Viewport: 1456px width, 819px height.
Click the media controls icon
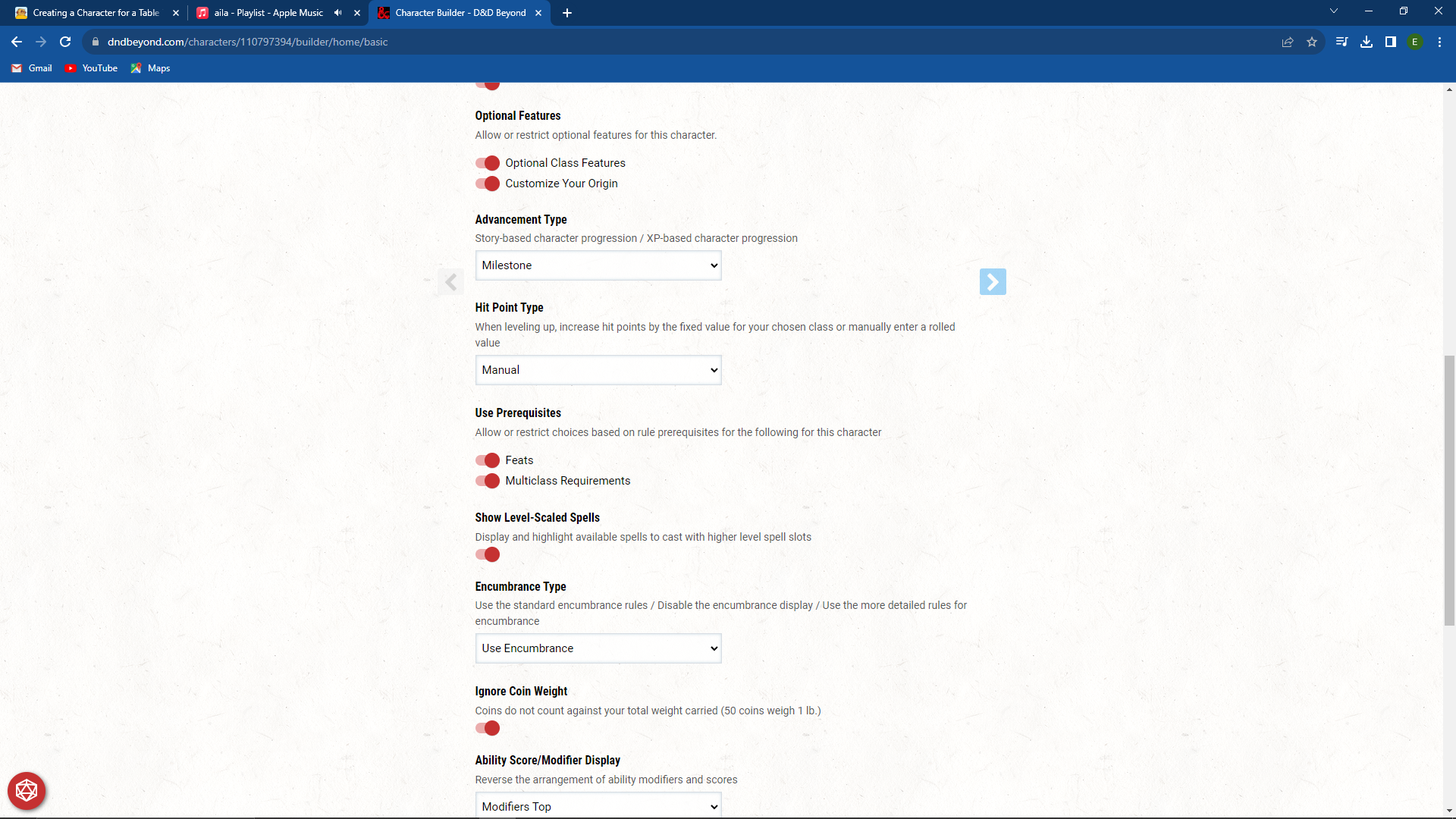(1341, 42)
